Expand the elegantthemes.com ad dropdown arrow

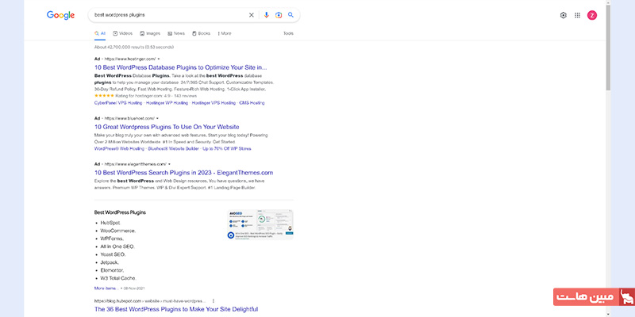tap(169, 163)
